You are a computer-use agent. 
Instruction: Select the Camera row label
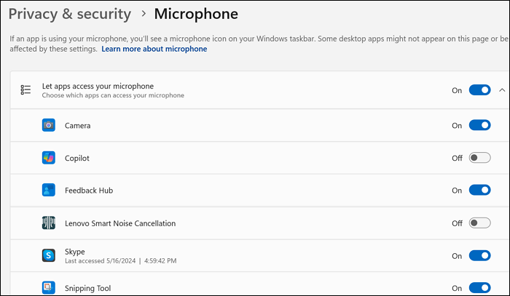pyautogui.click(x=77, y=126)
